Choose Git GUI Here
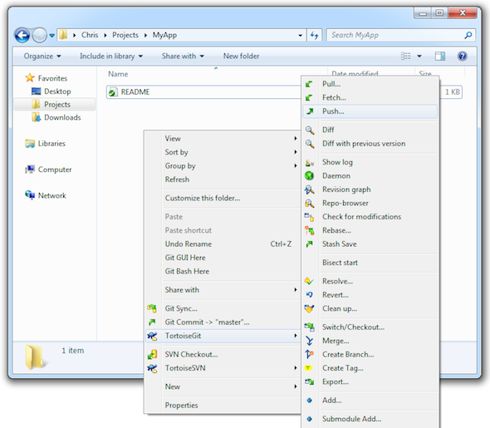Image resolution: width=490 pixels, height=428 pixels. [x=185, y=258]
